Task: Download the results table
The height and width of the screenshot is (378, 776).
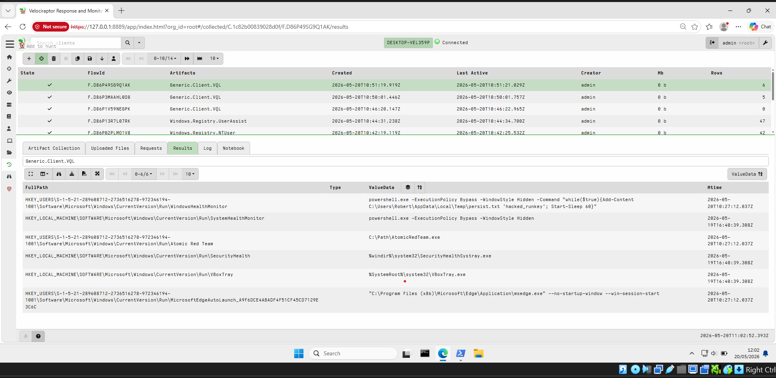Action: point(72,174)
